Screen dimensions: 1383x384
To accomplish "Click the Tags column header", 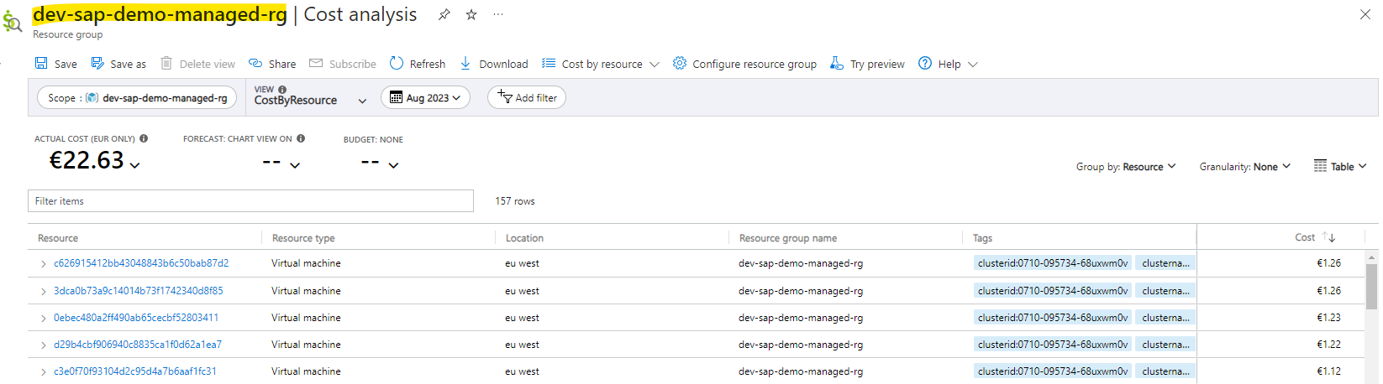I will click(x=982, y=238).
